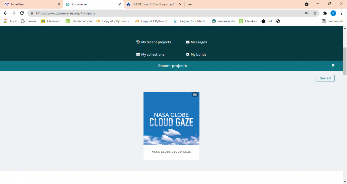Open Canvas bookmark
The image size is (347, 184).
point(28,21)
